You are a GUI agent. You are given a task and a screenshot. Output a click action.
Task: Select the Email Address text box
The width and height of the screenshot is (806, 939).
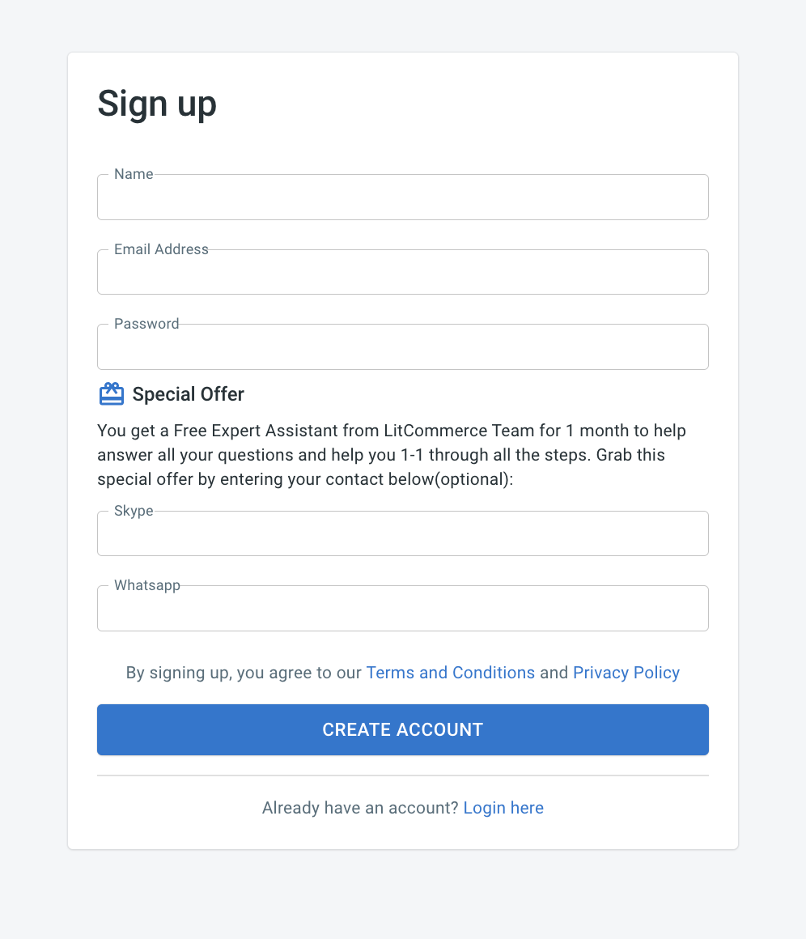pyautogui.click(x=403, y=272)
